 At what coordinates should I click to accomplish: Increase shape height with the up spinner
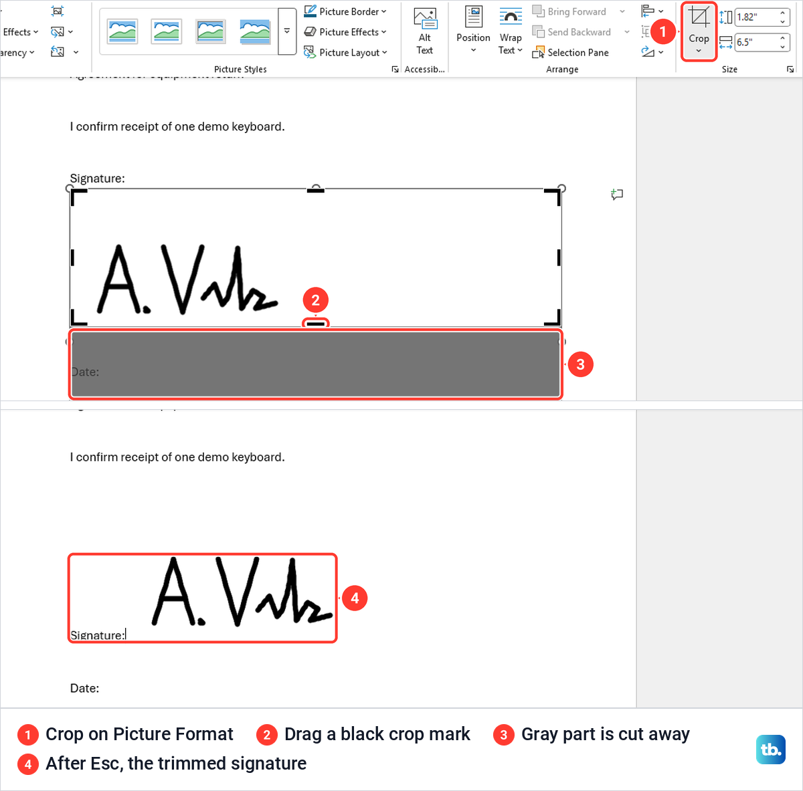coord(783,13)
